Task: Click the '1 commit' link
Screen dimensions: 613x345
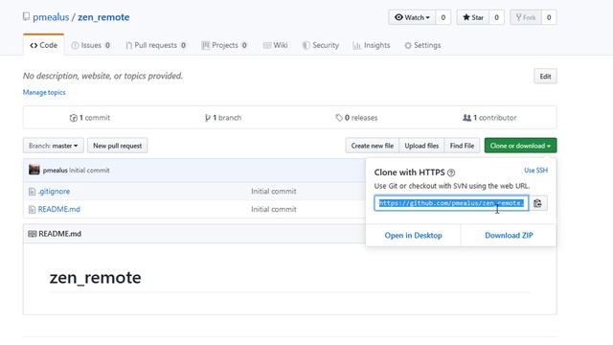Action: 90,118
